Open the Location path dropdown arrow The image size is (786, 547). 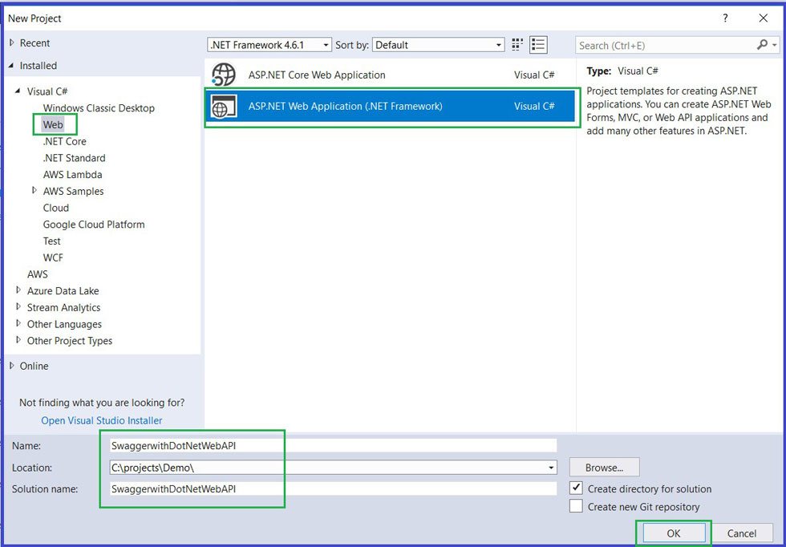point(552,467)
